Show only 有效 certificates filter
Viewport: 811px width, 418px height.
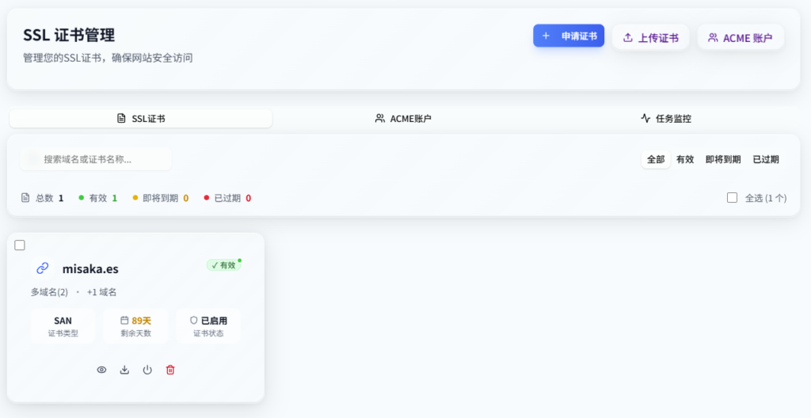coord(685,159)
